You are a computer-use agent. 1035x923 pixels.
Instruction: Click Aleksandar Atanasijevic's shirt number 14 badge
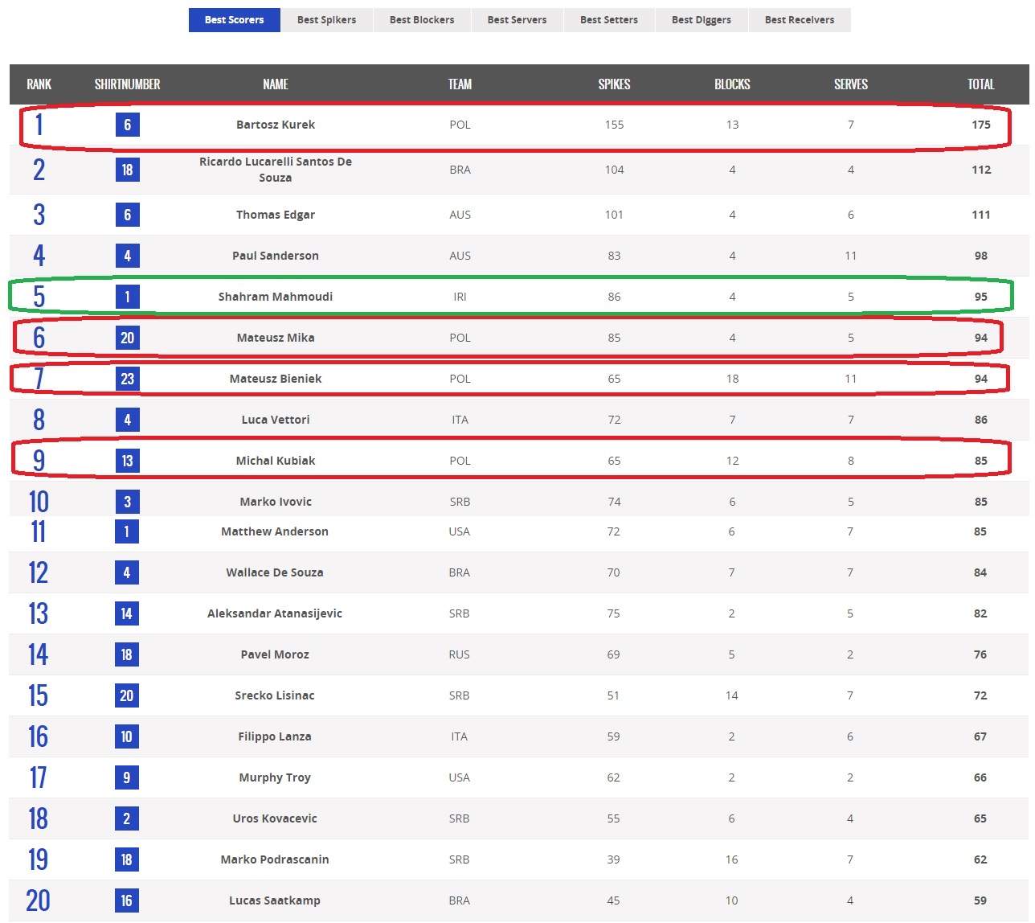126,613
